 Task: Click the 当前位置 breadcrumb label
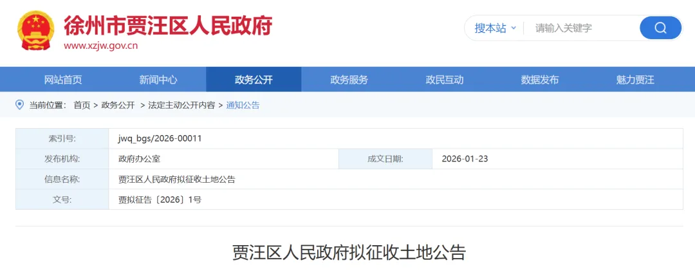coord(48,106)
